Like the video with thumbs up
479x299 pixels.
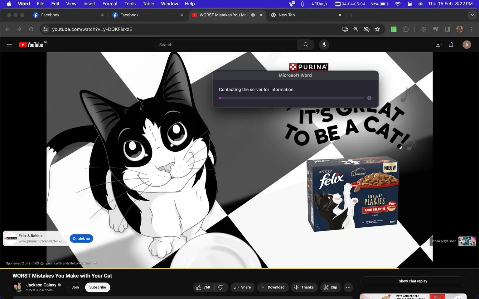click(x=203, y=287)
